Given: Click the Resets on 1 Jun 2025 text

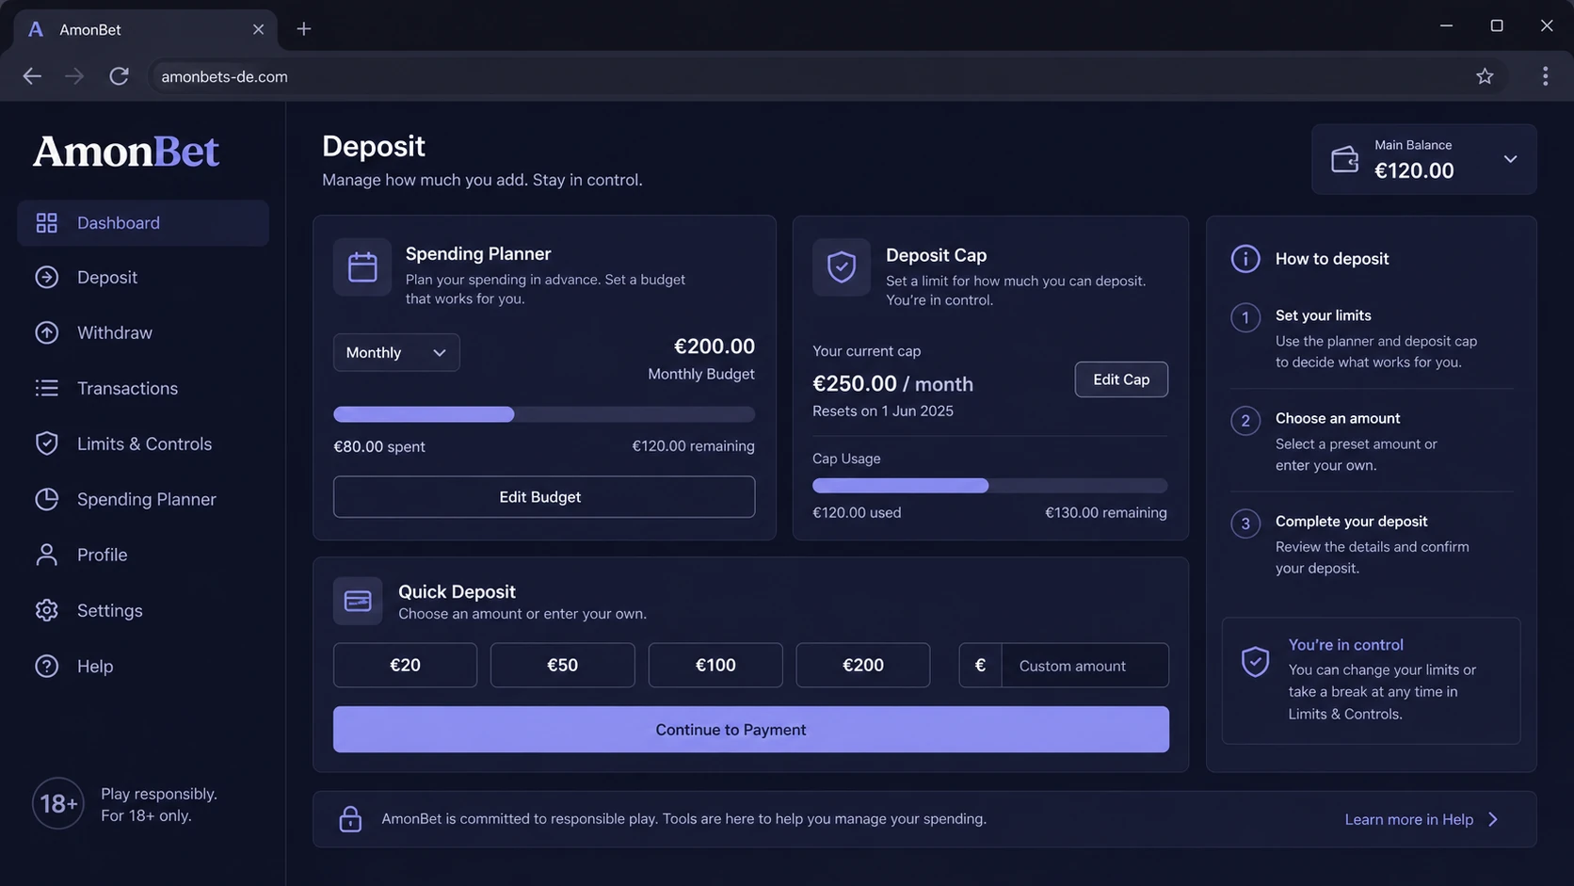Looking at the screenshot, I should click(883, 411).
